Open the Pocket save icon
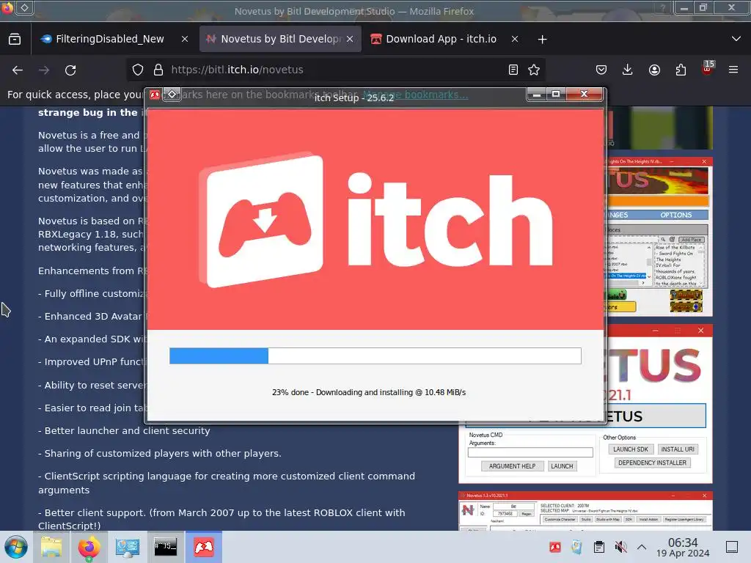 click(x=601, y=70)
